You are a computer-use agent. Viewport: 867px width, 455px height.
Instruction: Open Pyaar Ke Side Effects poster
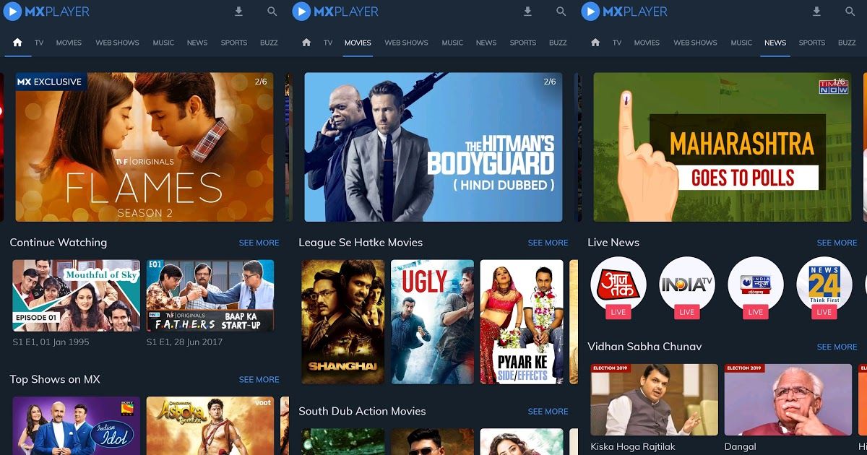coord(522,322)
